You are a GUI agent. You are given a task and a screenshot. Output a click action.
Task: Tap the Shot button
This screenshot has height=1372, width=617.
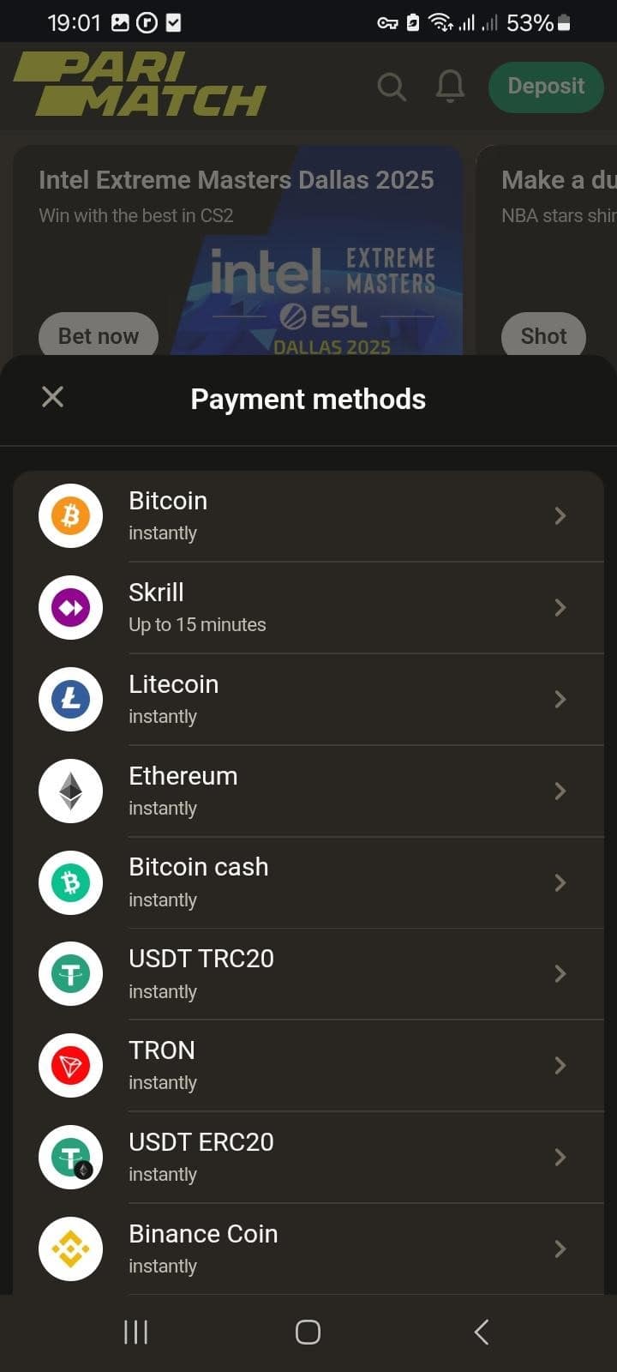(x=543, y=336)
